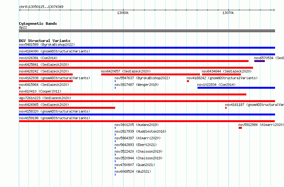Click the gray 8p22 cytogenetic band bar
284x187 pixels.
point(147,31)
